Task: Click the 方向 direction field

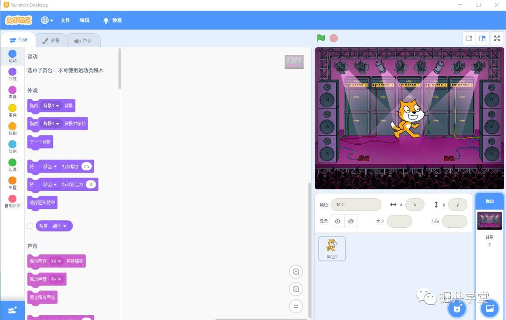Action: pos(454,221)
